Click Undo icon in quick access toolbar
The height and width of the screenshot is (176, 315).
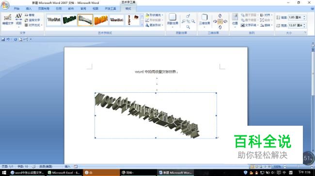(x=8, y=40)
